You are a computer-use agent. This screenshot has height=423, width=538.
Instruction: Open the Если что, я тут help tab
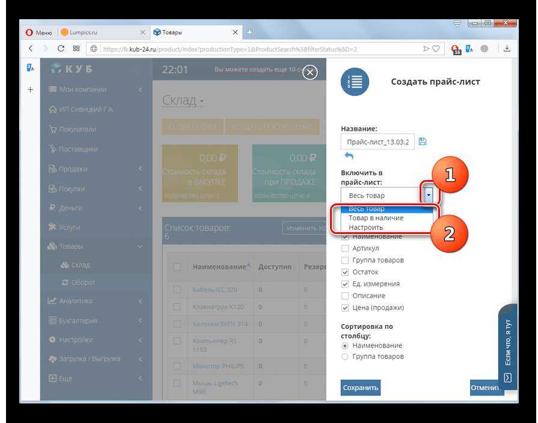(508, 347)
